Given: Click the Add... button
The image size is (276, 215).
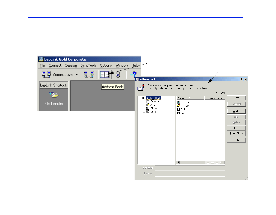Looking at the screenshot, I should click(236, 111).
